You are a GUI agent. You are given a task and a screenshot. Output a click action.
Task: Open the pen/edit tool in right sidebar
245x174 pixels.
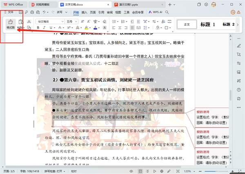pos(239,46)
